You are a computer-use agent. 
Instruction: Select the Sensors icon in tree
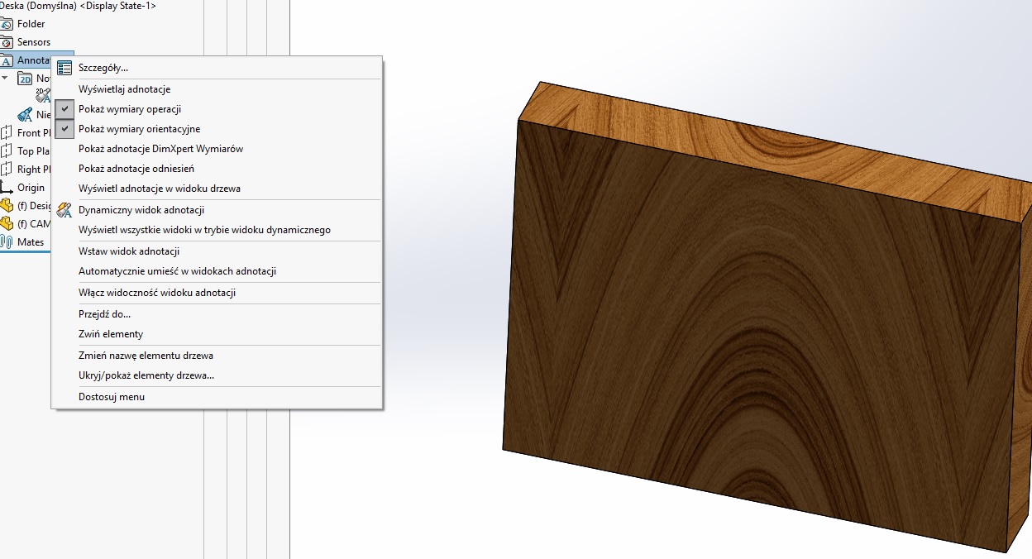click(7, 42)
